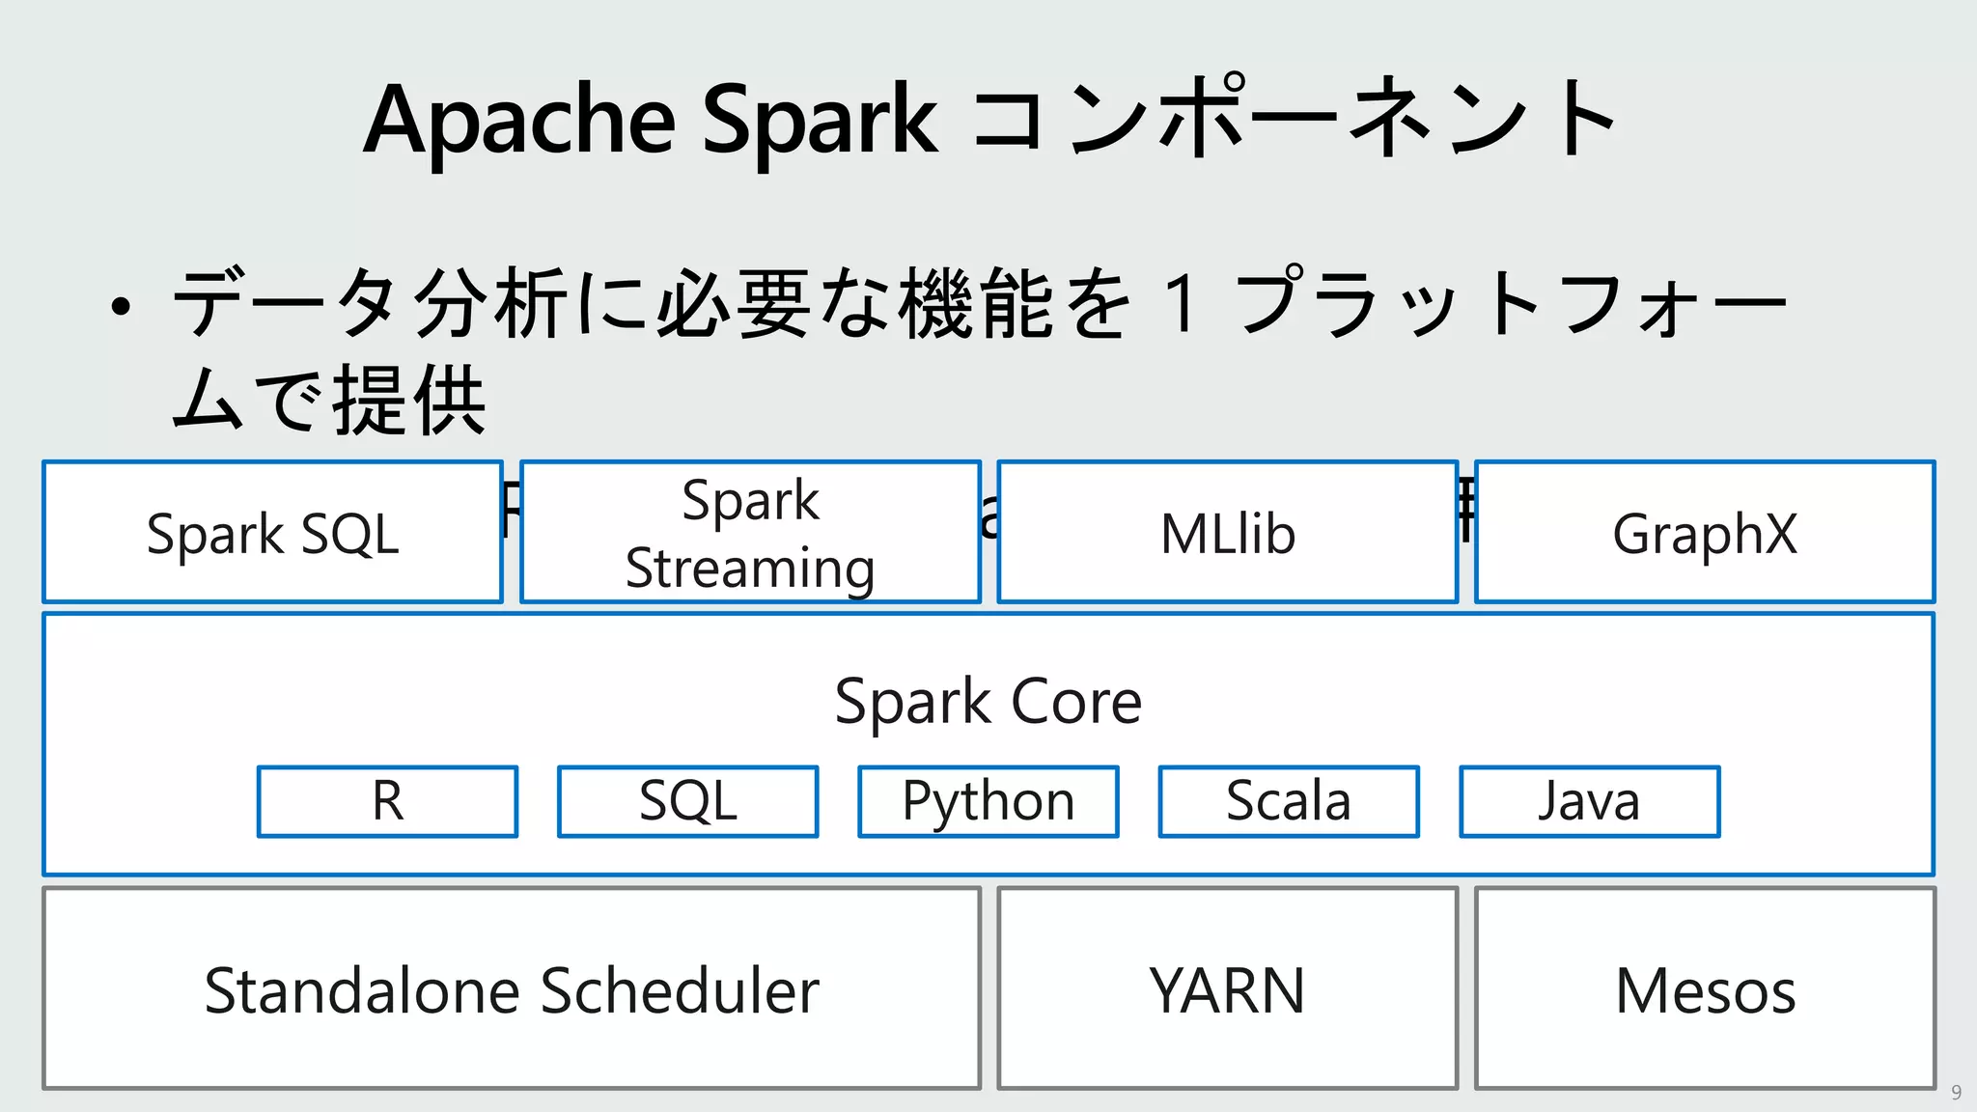Select the YARN box
1977x1112 pixels.
pos(1227,988)
